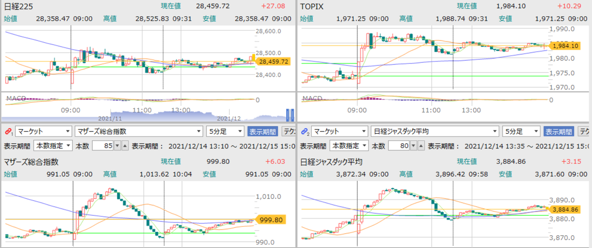
Task: Open the 本数指定 dropdown left of the 80 field
Action: click(x=349, y=146)
